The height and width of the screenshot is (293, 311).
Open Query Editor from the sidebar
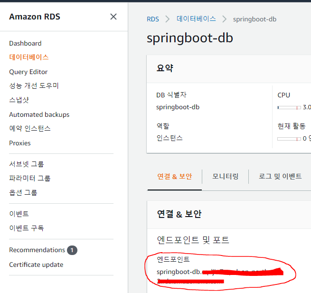(28, 72)
